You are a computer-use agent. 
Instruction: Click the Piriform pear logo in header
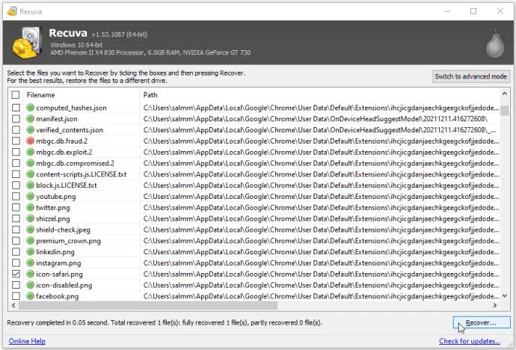coord(495,43)
